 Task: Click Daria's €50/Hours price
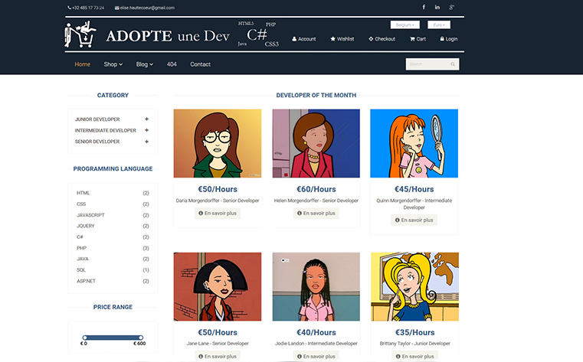(x=218, y=189)
